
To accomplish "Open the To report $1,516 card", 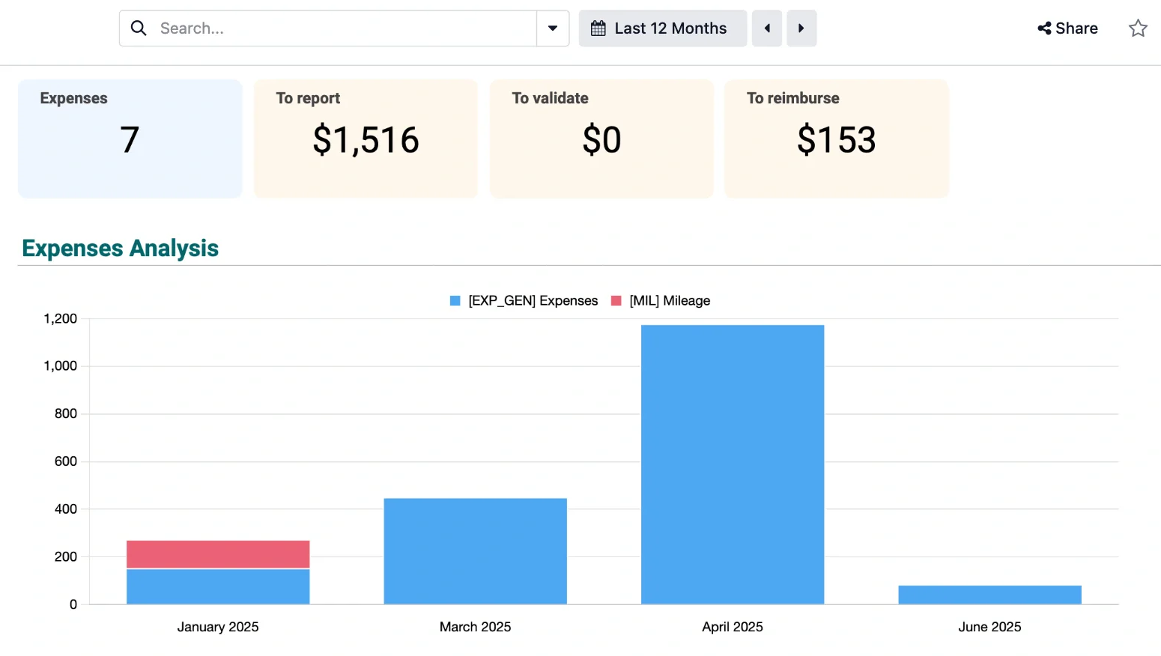I will pyautogui.click(x=366, y=139).
